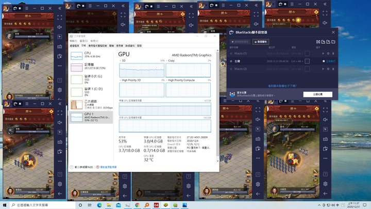Tap 開戰 battle button in bottom-left game

tap(29, 160)
